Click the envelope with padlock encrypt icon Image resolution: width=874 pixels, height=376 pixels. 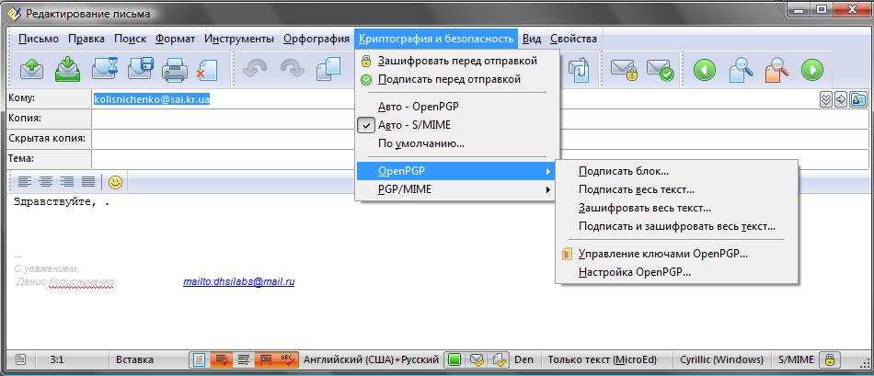pyautogui.click(x=625, y=70)
